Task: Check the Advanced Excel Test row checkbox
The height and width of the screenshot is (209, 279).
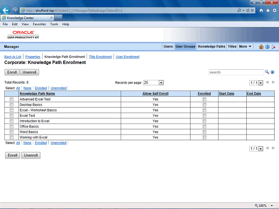Action: 12,99
